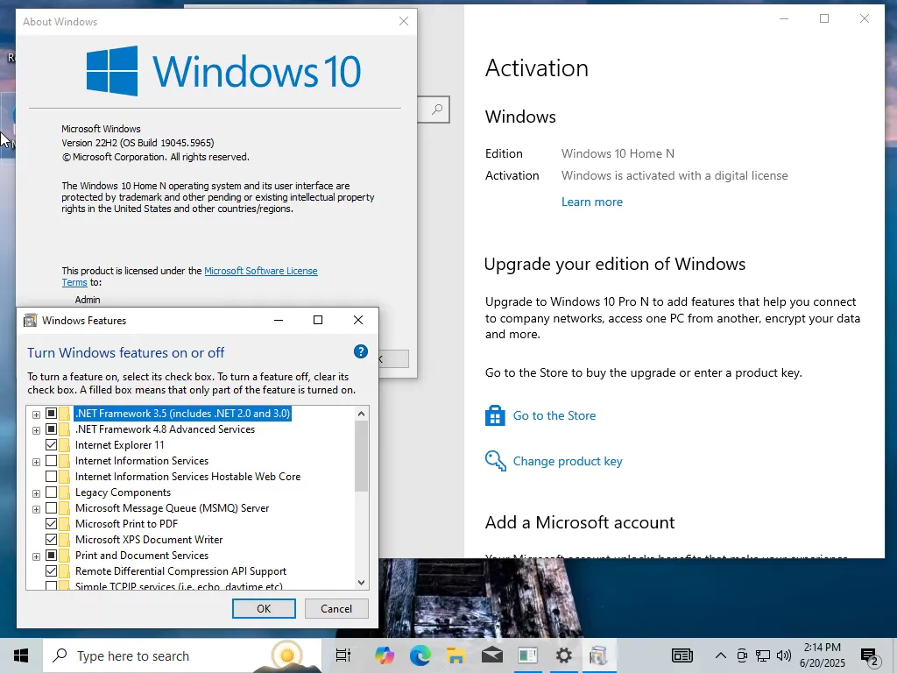The image size is (897, 673).
Task: Toggle the .NET Framework 3.5 checkbox
Action: click(x=51, y=414)
